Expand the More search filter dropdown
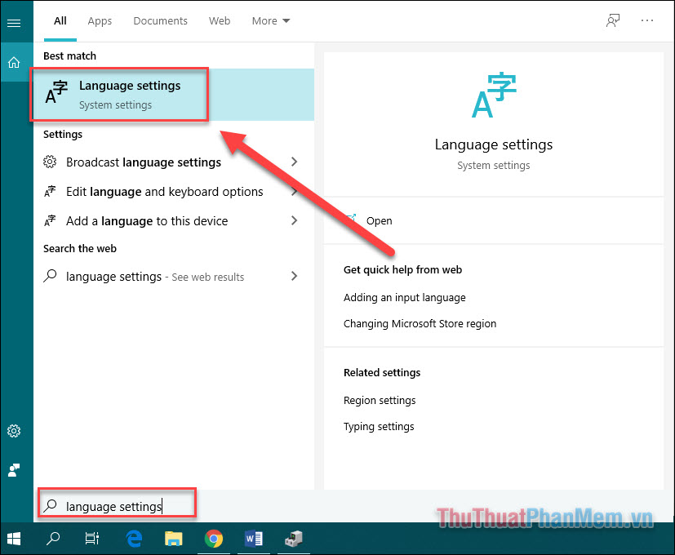Viewport: 675px width, 555px height. (x=270, y=20)
